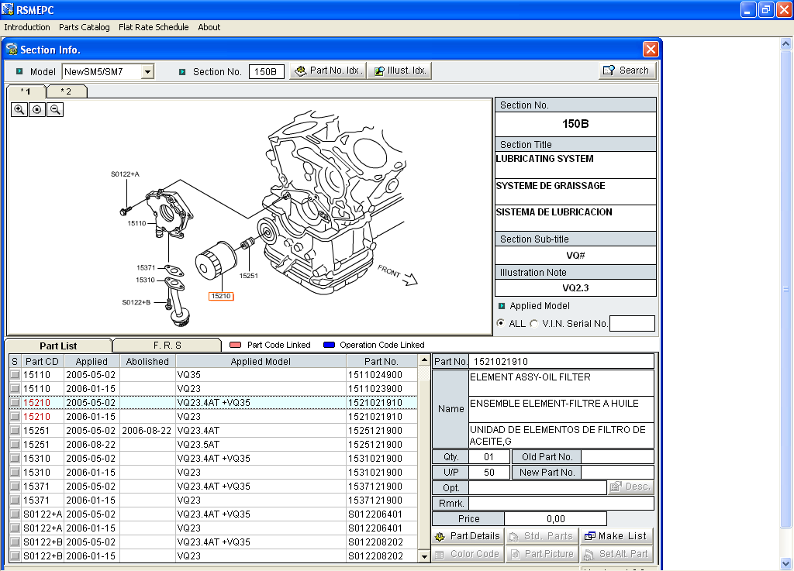This screenshot has height=571, width=794.
Task: Tick checkbox for 15310 VQ23.4AT +VQ35 row
Action: 16,459
